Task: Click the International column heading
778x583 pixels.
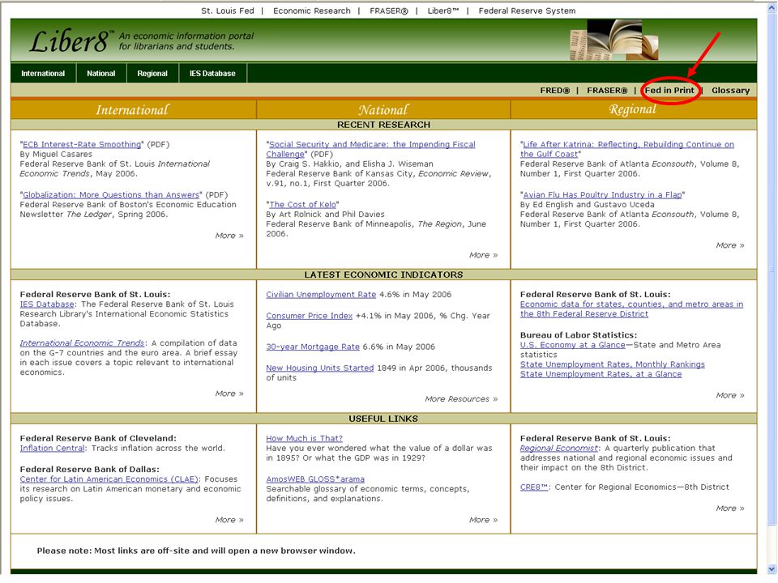Action: (132, 109)
